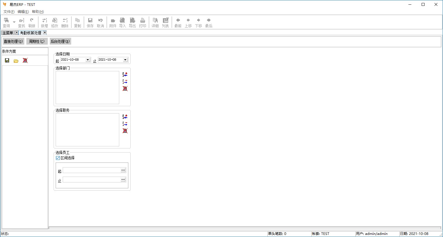Open the 文件(F) menu
Viewport: 443px width, 237px height.
click(x=9, y=12)
